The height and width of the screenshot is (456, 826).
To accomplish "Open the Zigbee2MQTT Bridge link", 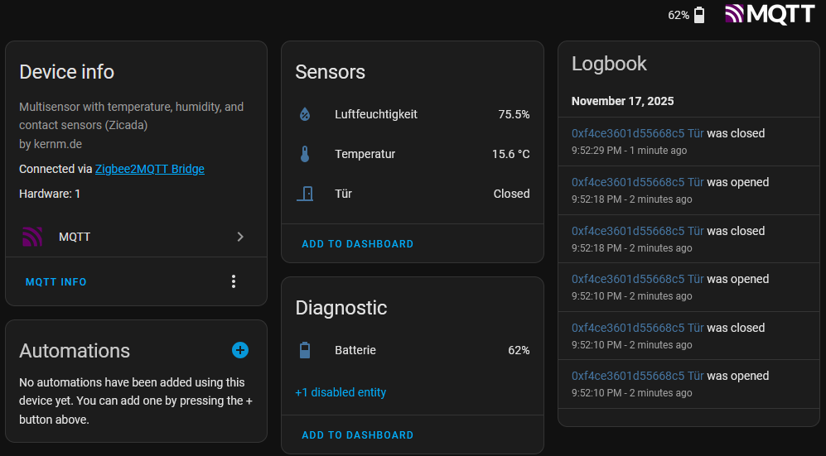I will (150, 169).
